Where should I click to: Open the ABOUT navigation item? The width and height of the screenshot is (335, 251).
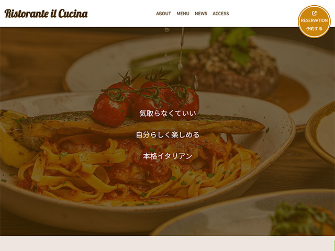pyautogui.click(x=163, y=14)
